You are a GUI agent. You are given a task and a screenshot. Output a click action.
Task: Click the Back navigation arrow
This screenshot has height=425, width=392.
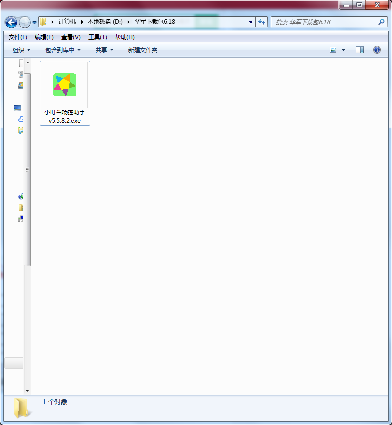point(11,22)
